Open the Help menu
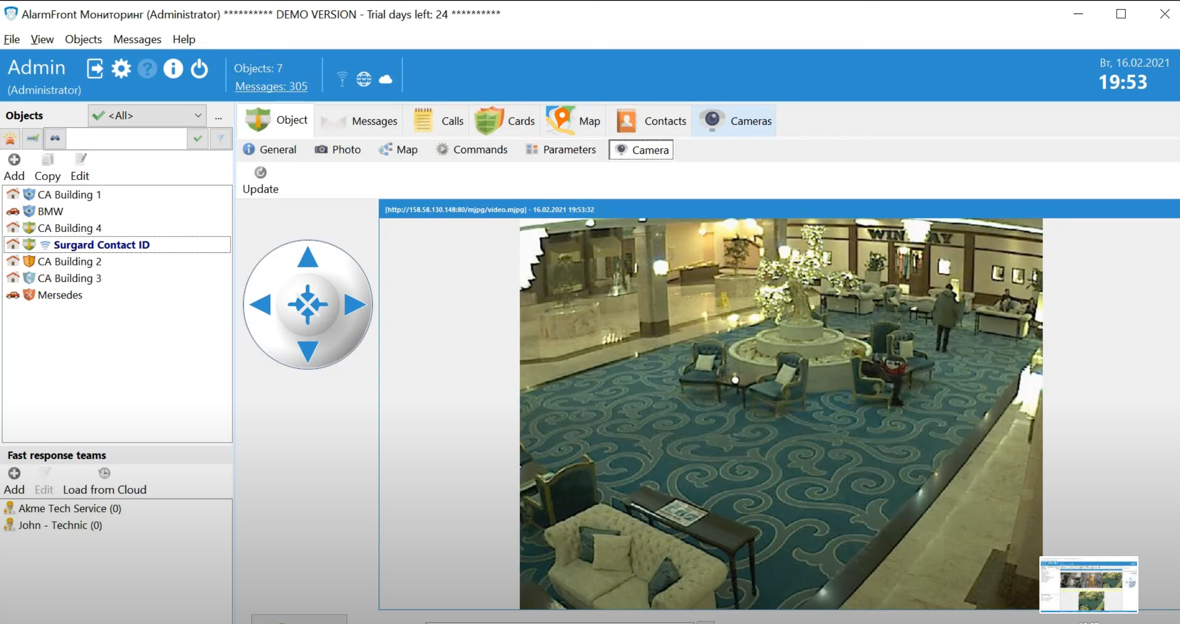1180x624 pixels. click(184, 39)
